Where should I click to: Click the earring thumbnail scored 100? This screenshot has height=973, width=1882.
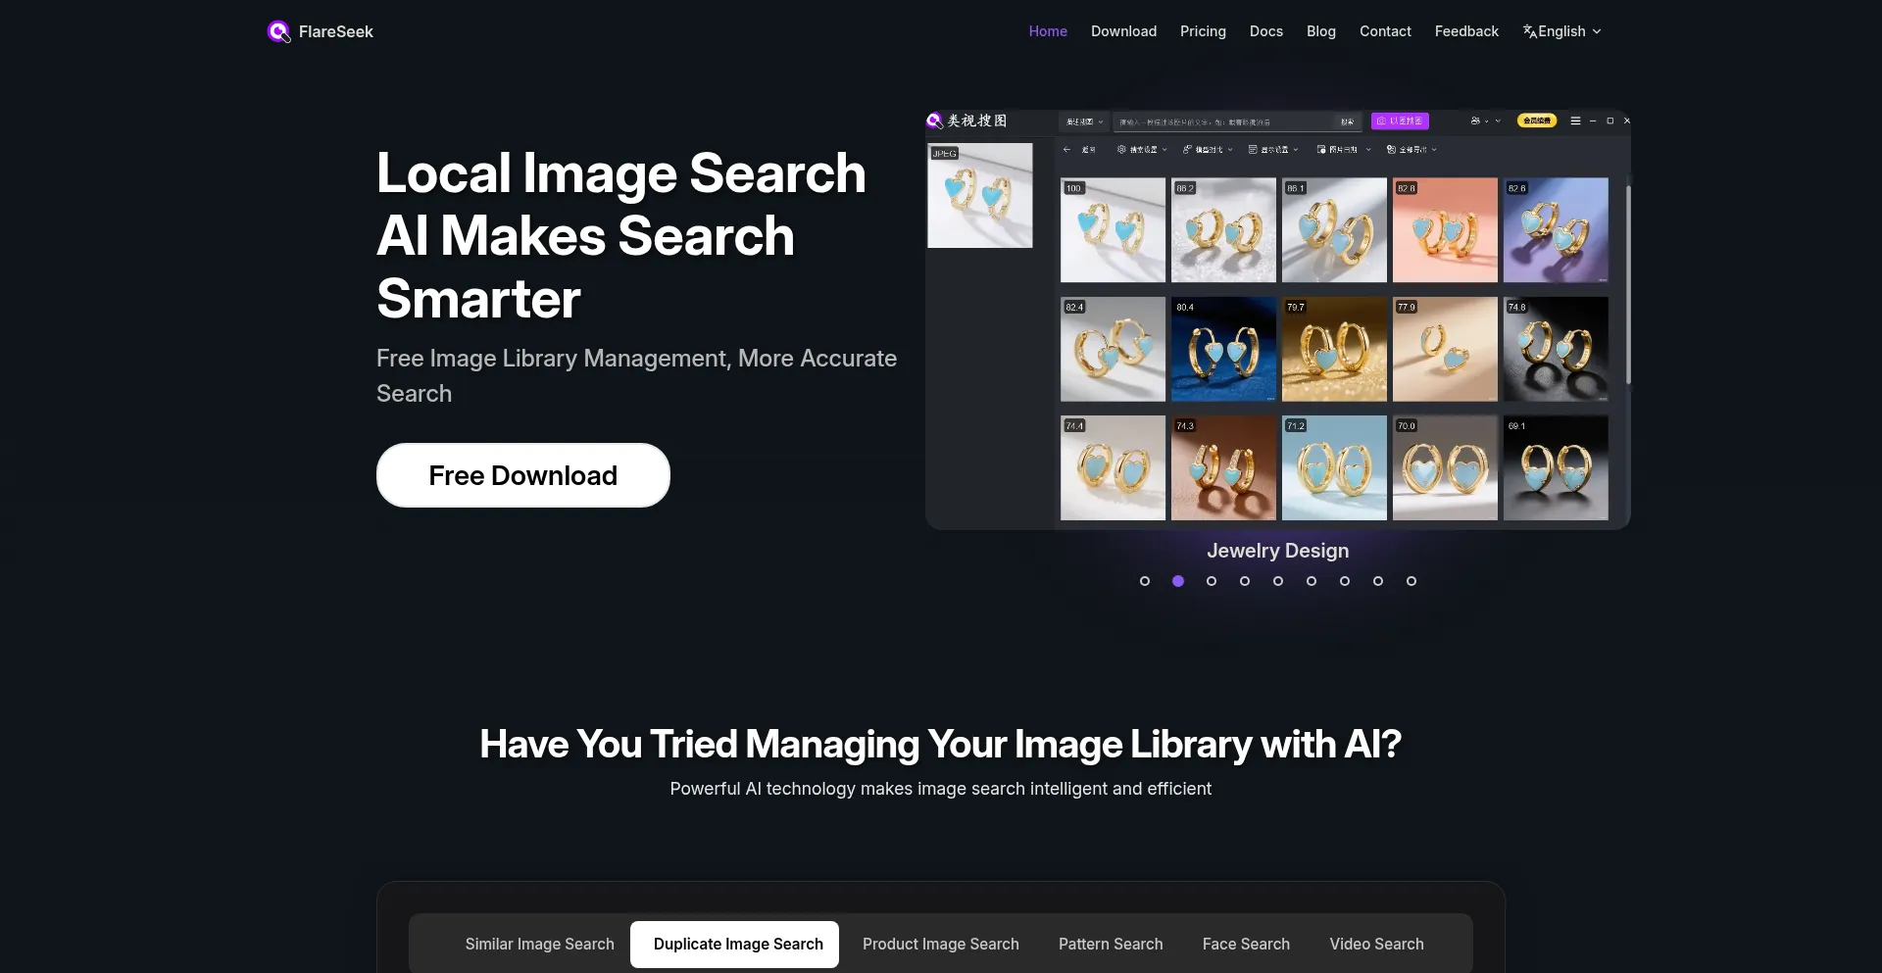[1113, 230]
